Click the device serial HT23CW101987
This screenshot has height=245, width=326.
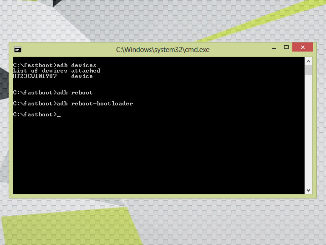pos(35,76)
